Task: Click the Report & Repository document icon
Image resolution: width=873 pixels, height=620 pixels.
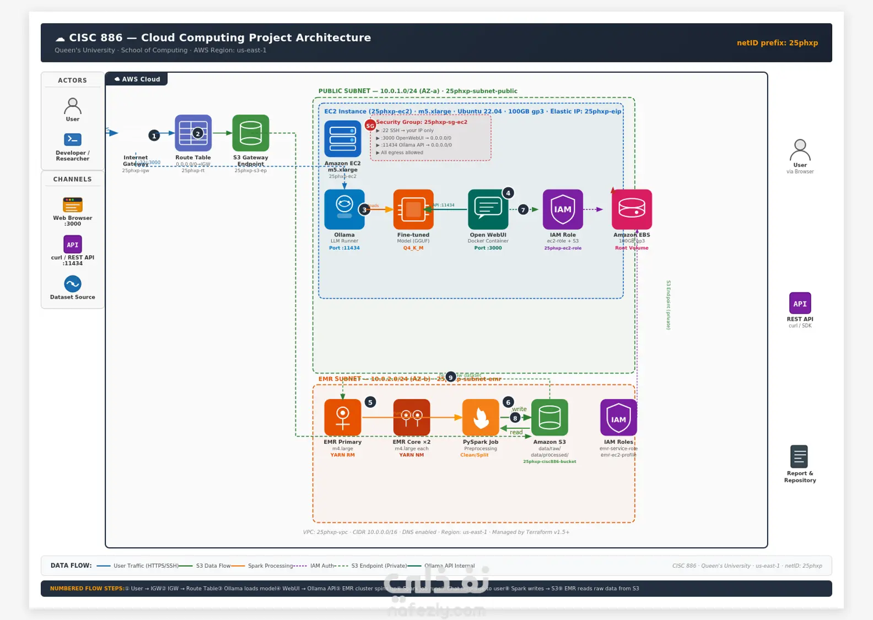Action: pos(799,456)
